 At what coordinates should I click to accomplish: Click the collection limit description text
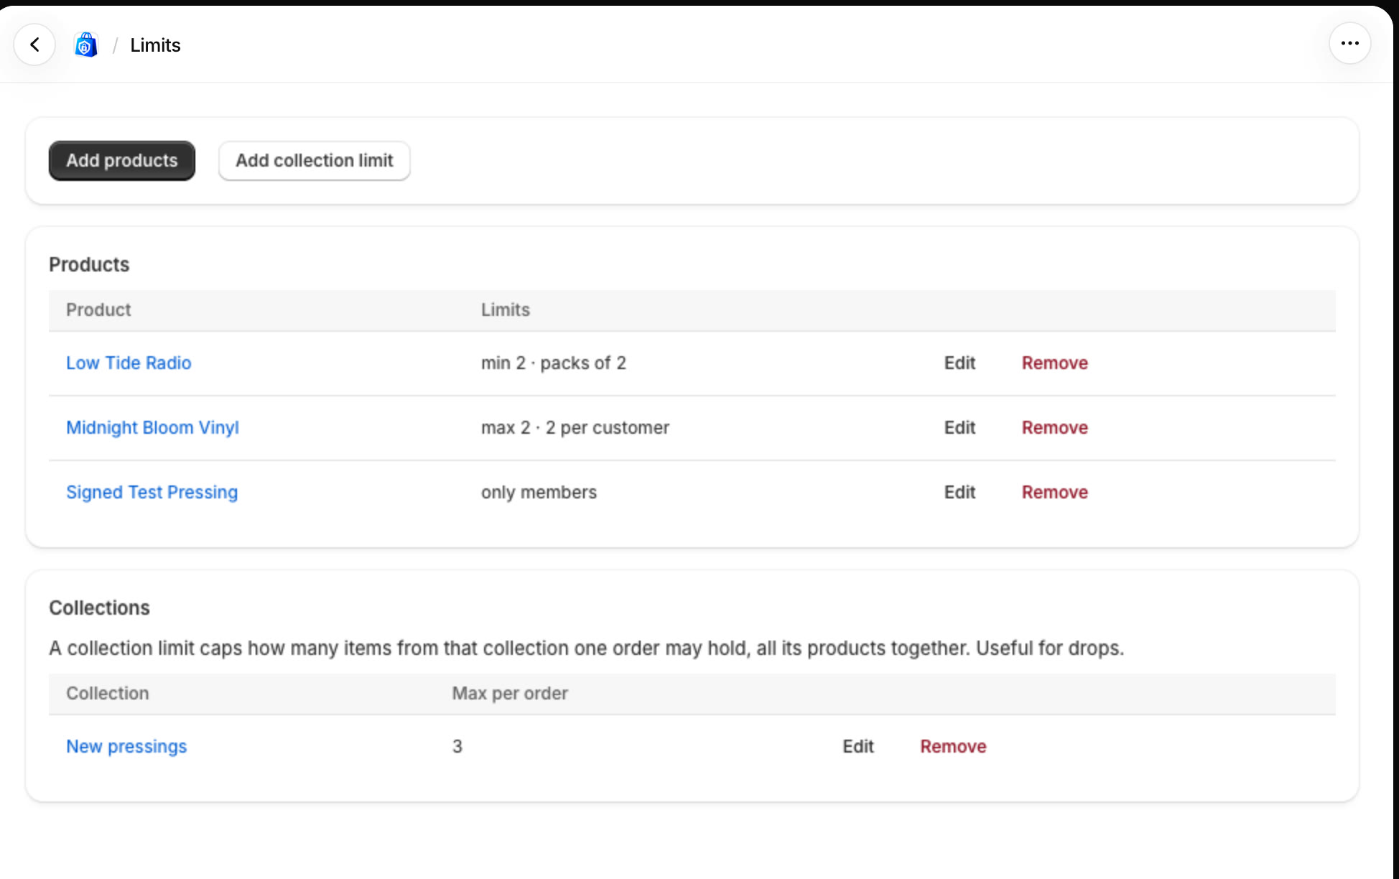[x=586, y=648]
